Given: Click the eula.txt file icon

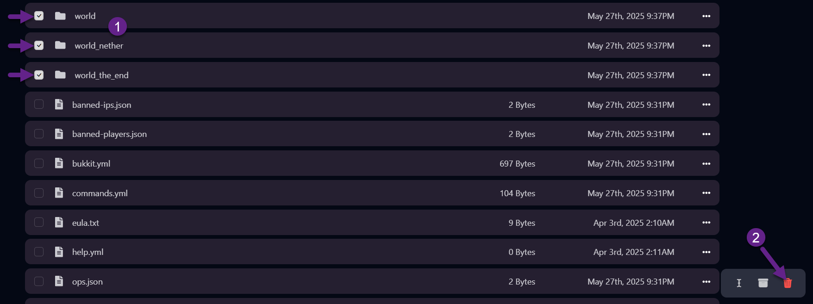Looking at the screenshot, I should click(x=59, y=223).
